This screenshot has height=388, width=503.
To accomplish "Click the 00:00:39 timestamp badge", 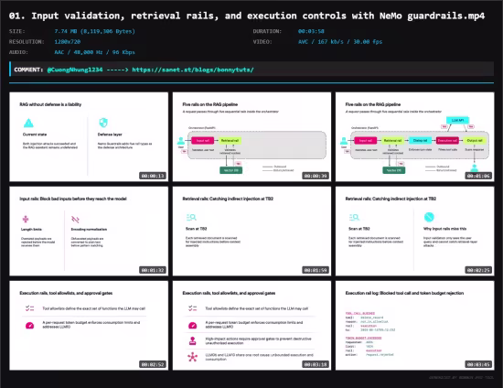I will tap(316, 176).
